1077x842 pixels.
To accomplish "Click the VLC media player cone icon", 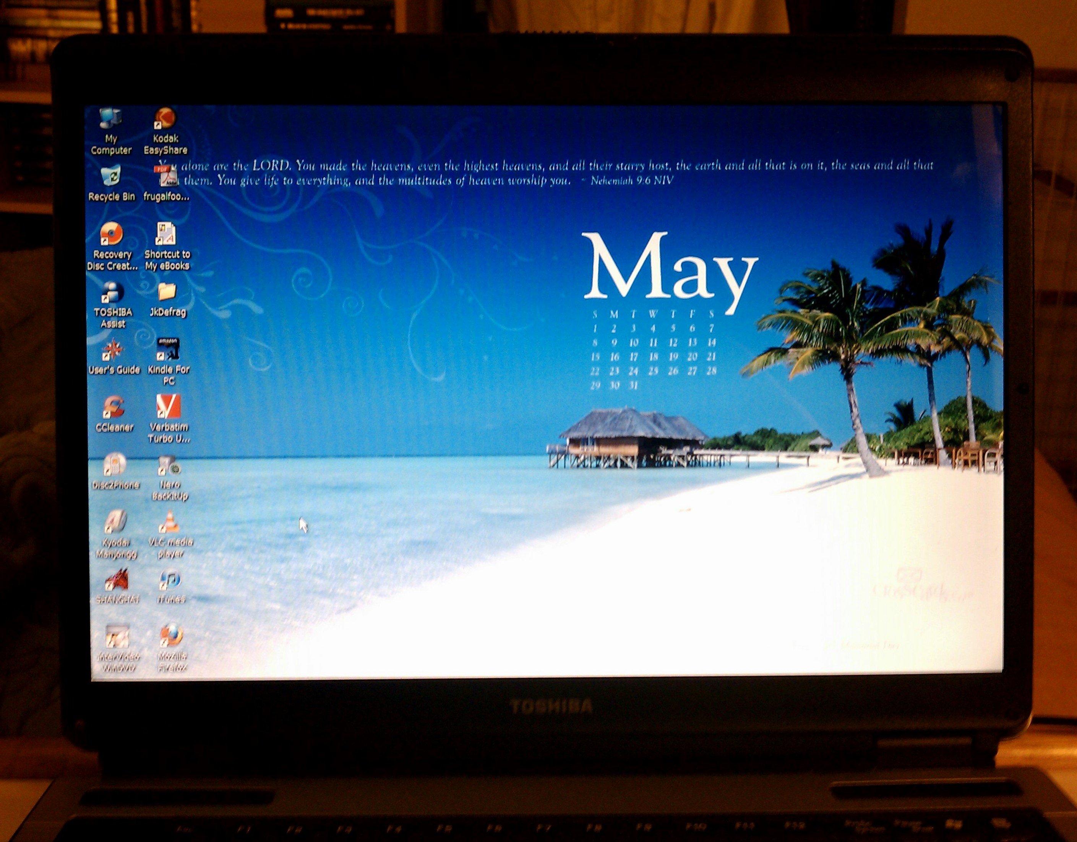I will coord(170,523).
